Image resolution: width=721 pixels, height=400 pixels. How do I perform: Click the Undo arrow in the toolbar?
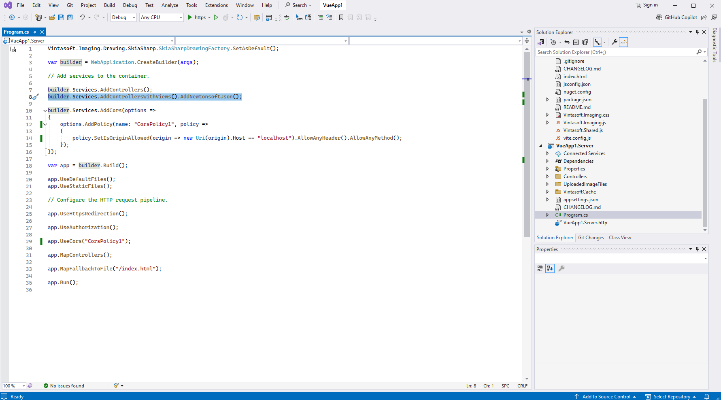82,17
